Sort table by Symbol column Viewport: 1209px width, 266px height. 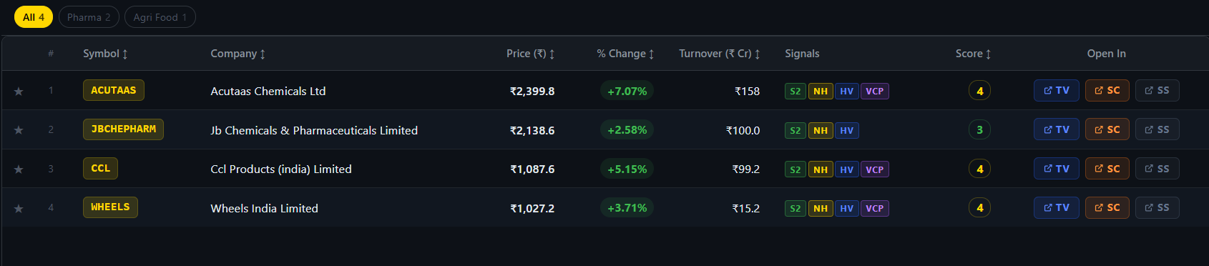pos(105,54)
